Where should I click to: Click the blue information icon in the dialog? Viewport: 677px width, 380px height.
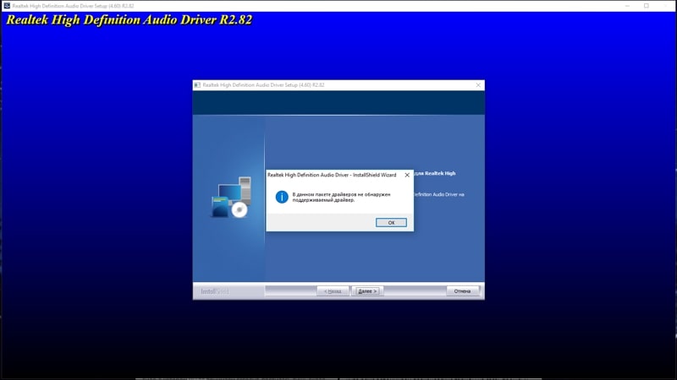click(x=282, y=197)
